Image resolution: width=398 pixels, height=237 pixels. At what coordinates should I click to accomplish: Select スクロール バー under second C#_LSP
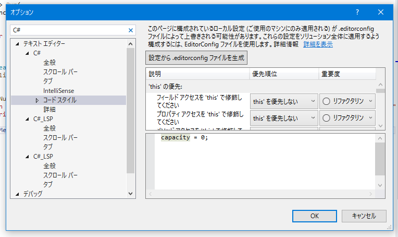tap(60, 175)
